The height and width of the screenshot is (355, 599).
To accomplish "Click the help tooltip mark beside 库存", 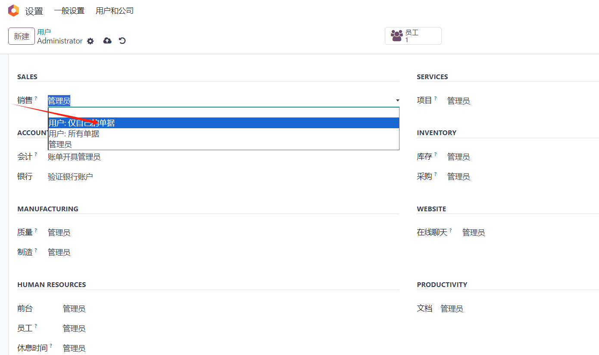I will (435, 154).
